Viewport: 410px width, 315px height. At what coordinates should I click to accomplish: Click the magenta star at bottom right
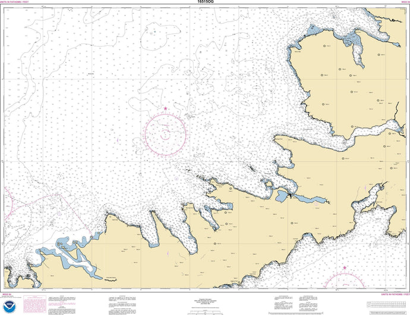[344, 268]
